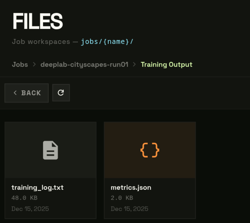Open the Jobs breadcrumb link
This screenshot has width=250, height=223.
(20, 65)
